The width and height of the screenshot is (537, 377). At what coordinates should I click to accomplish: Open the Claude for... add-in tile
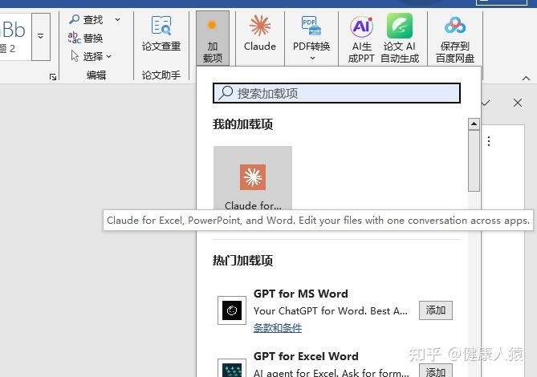[x=253, y=178]
